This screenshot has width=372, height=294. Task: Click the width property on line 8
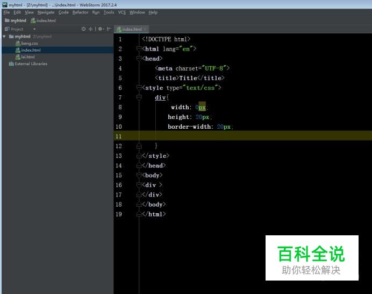pyautogui.click(x=180, y=107)
